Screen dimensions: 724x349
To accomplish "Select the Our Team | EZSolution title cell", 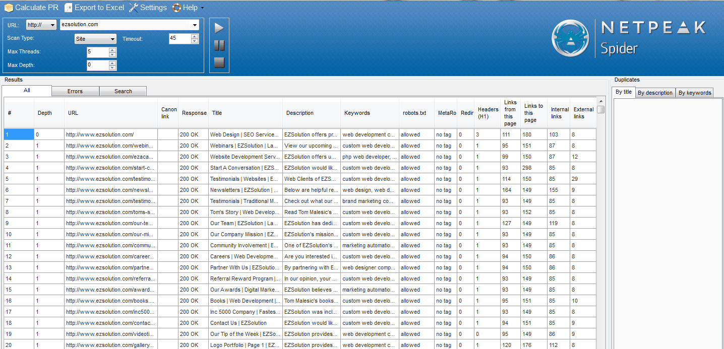I will pos(246,223).
